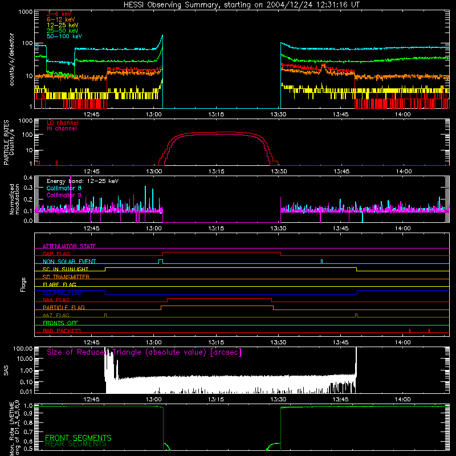Image resolution: width=456 pixels, height=456 pixels.
Task: Click the Flags panel axis label
Action: [23, 284]
